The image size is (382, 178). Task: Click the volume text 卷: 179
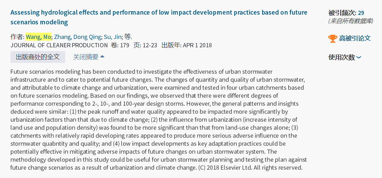pyautogui.click(x=120, y=45)
